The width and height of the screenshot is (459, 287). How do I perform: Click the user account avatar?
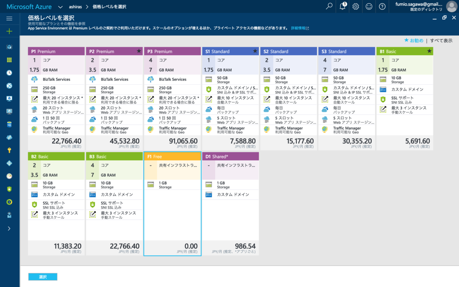pos(451,6)
